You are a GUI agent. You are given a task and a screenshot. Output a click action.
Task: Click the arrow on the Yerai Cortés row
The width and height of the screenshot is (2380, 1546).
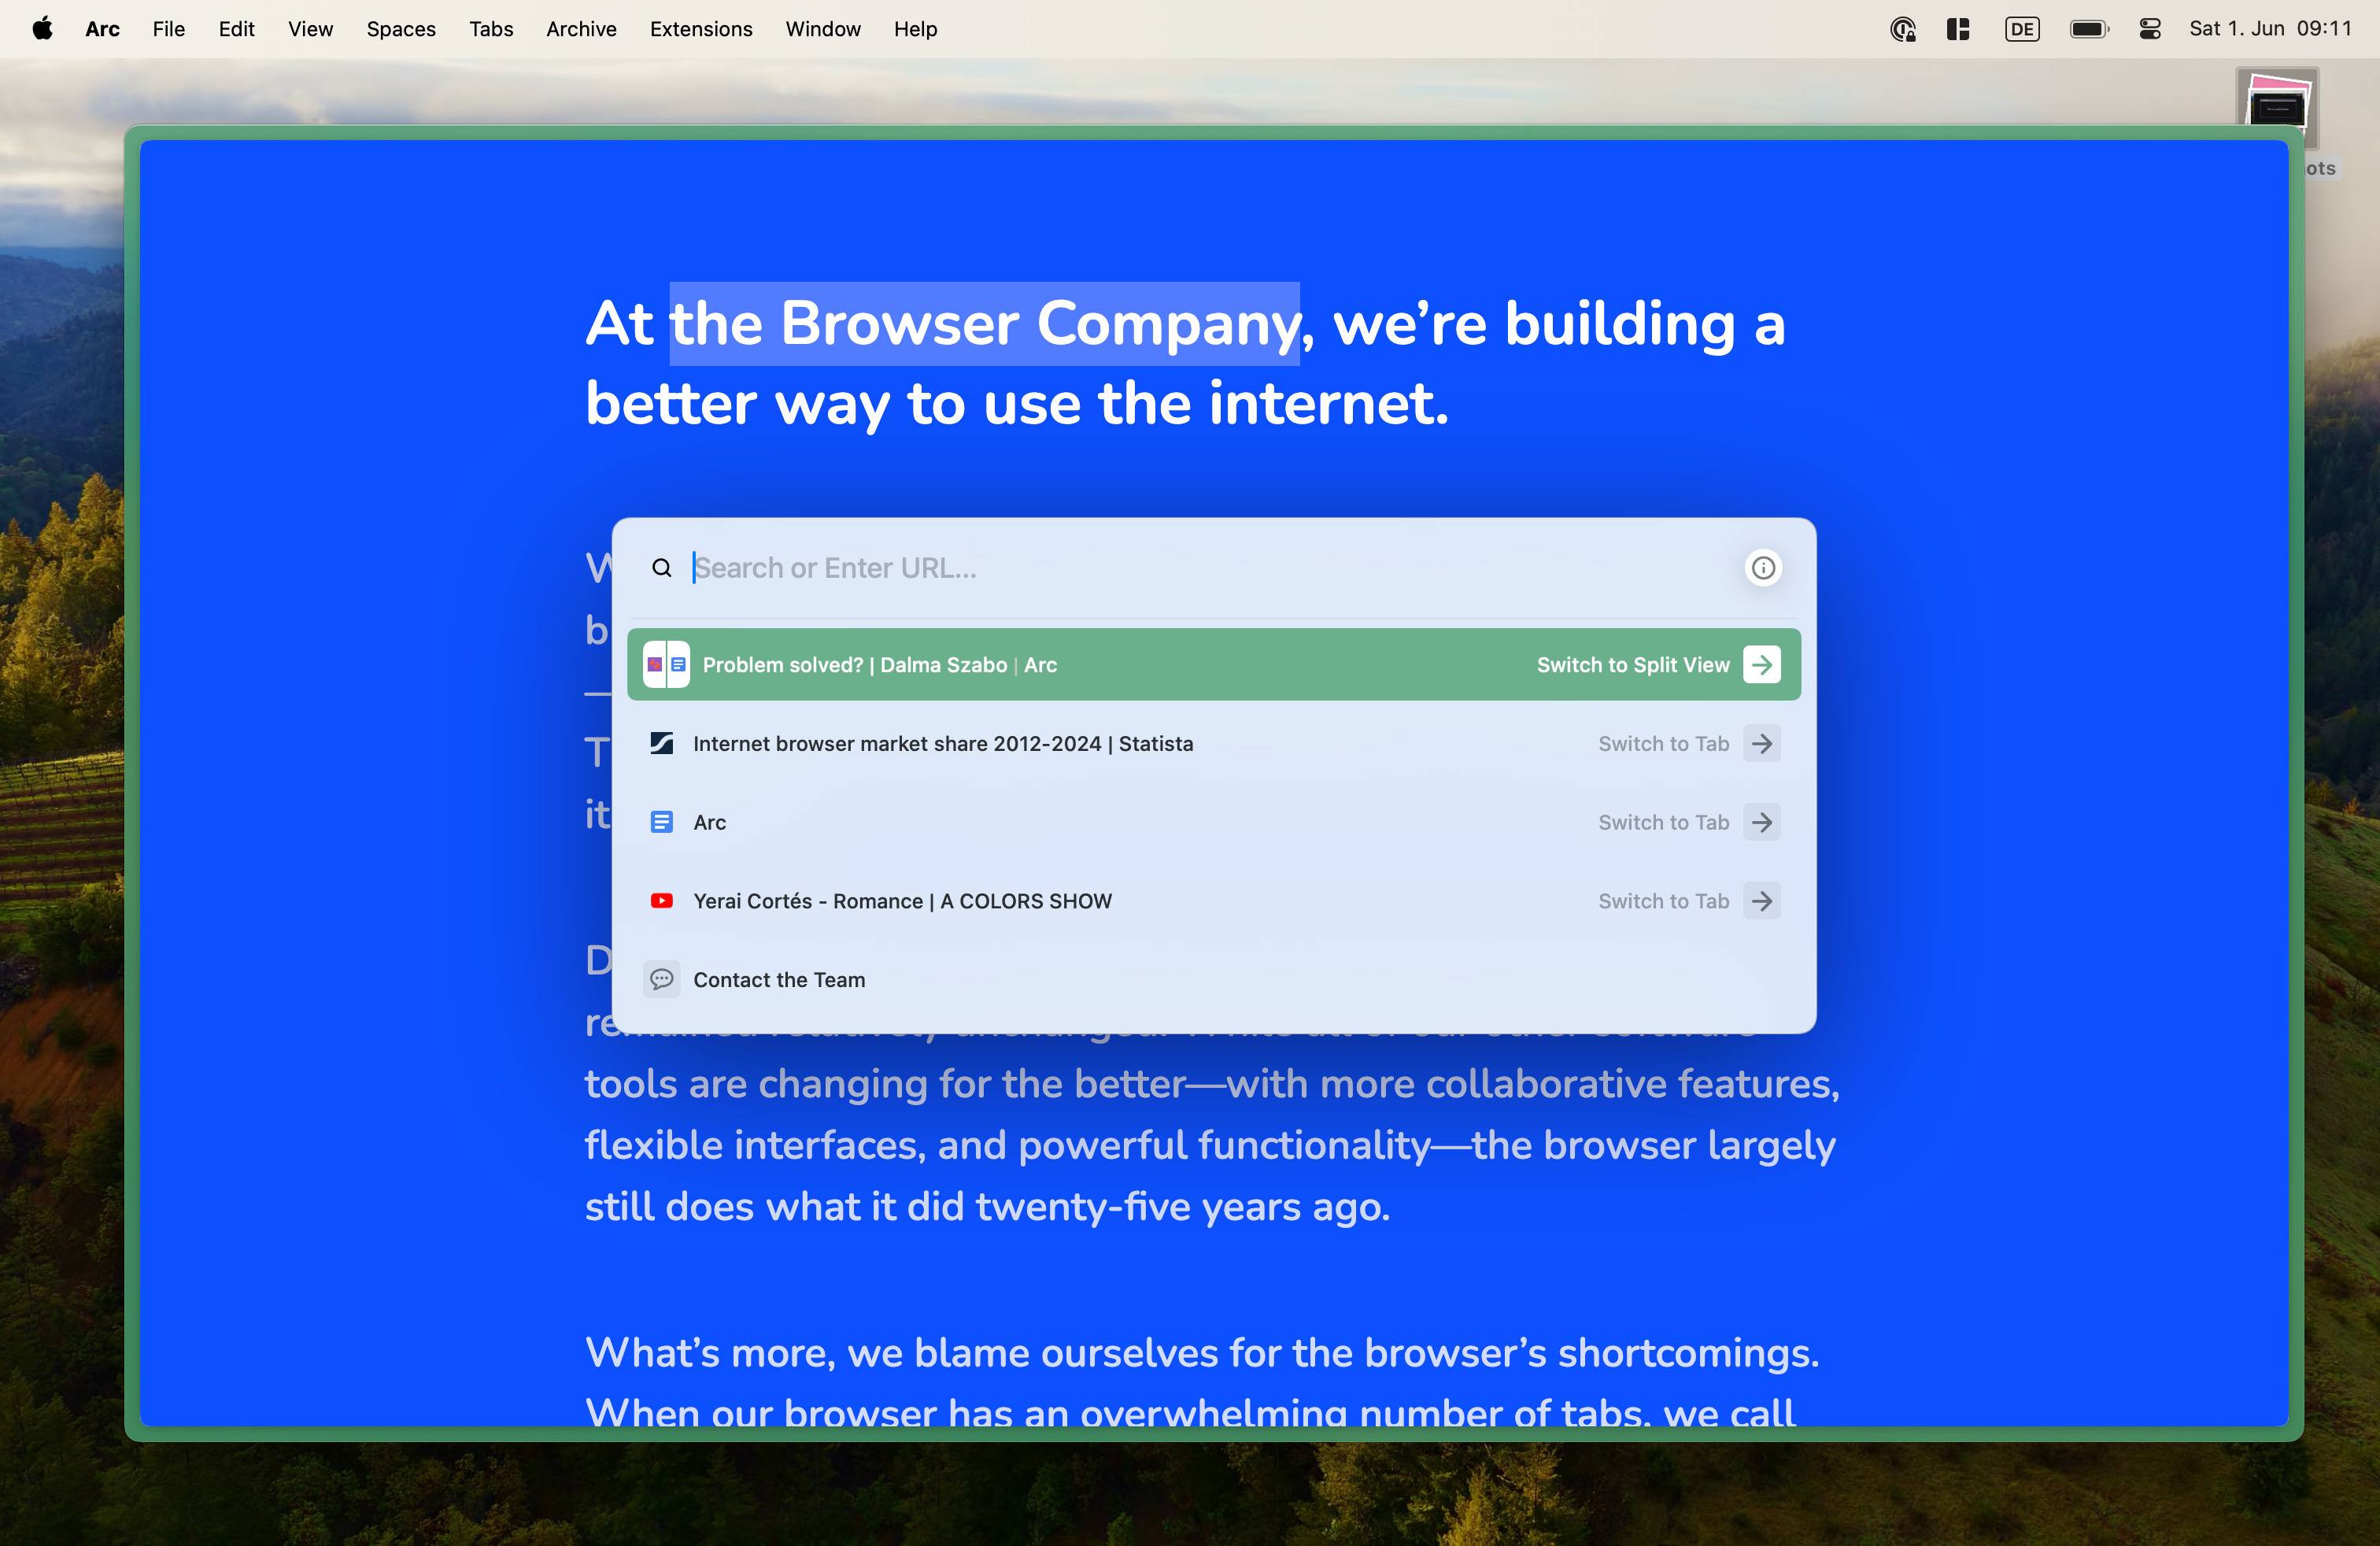[x=1762, y=901]
